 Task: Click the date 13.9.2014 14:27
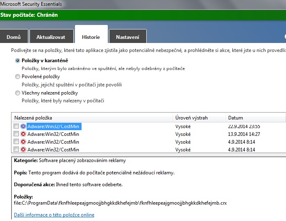click(x=244, y=134)
